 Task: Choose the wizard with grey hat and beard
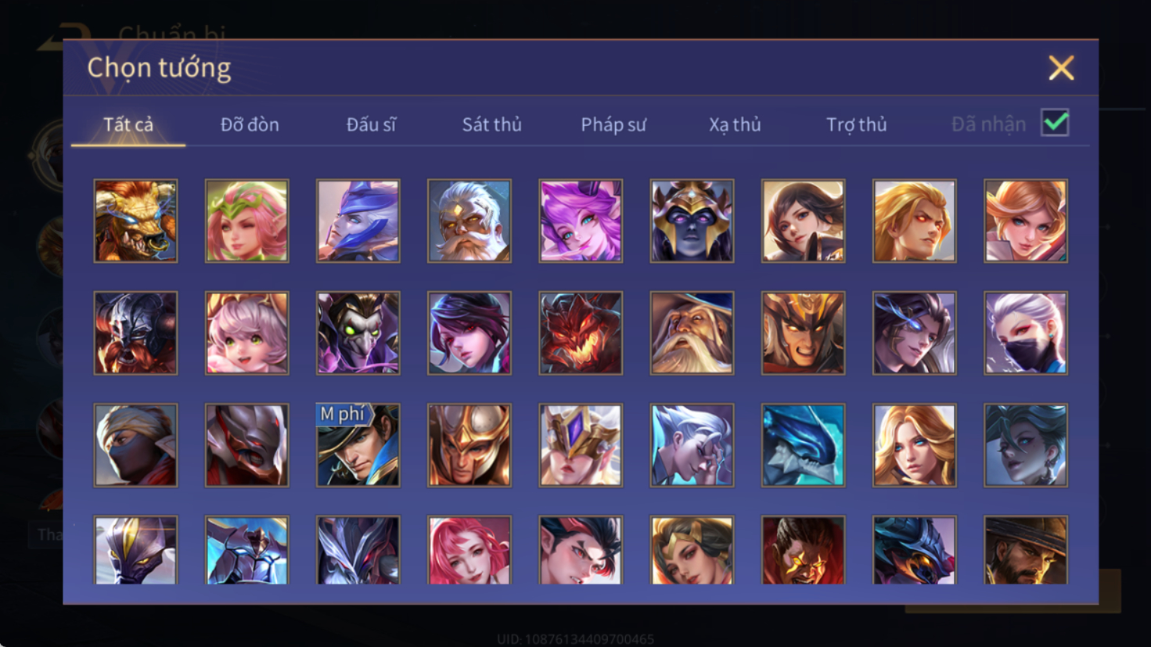pos(692,333)
